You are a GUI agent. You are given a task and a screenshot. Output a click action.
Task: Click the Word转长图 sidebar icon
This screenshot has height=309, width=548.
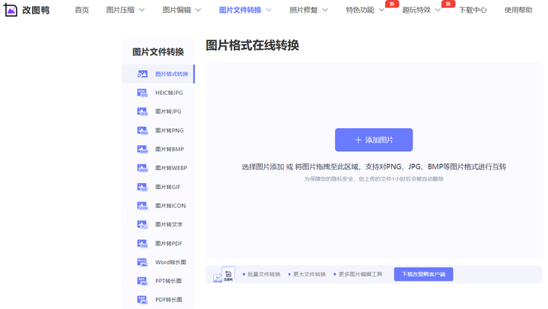142,262
